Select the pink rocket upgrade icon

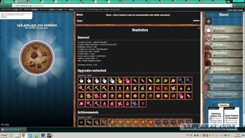[x=105, y=103]
